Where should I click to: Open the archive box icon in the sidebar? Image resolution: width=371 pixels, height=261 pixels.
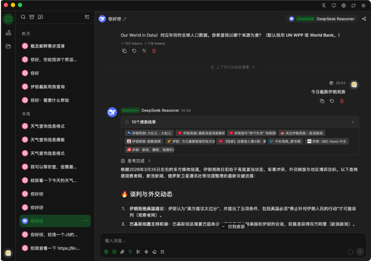tap(32, 17)
